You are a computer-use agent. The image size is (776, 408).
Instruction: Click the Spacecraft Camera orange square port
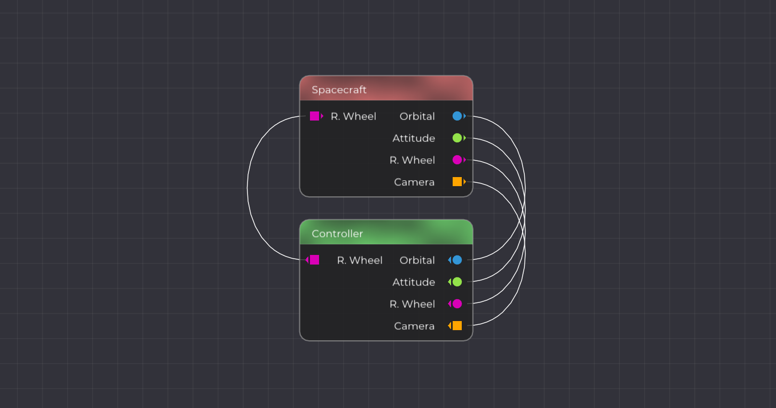point(457,181)
